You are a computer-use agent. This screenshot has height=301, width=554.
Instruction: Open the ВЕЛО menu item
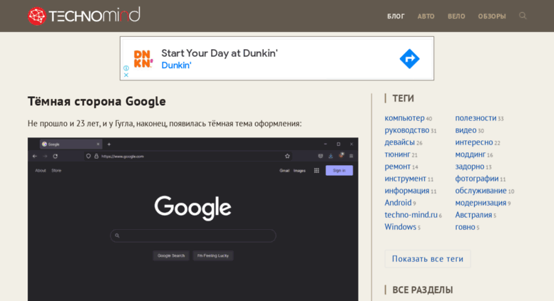pos(456,16)
